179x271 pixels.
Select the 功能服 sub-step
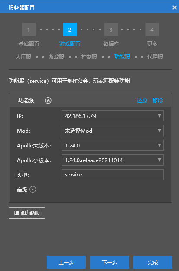122,57
